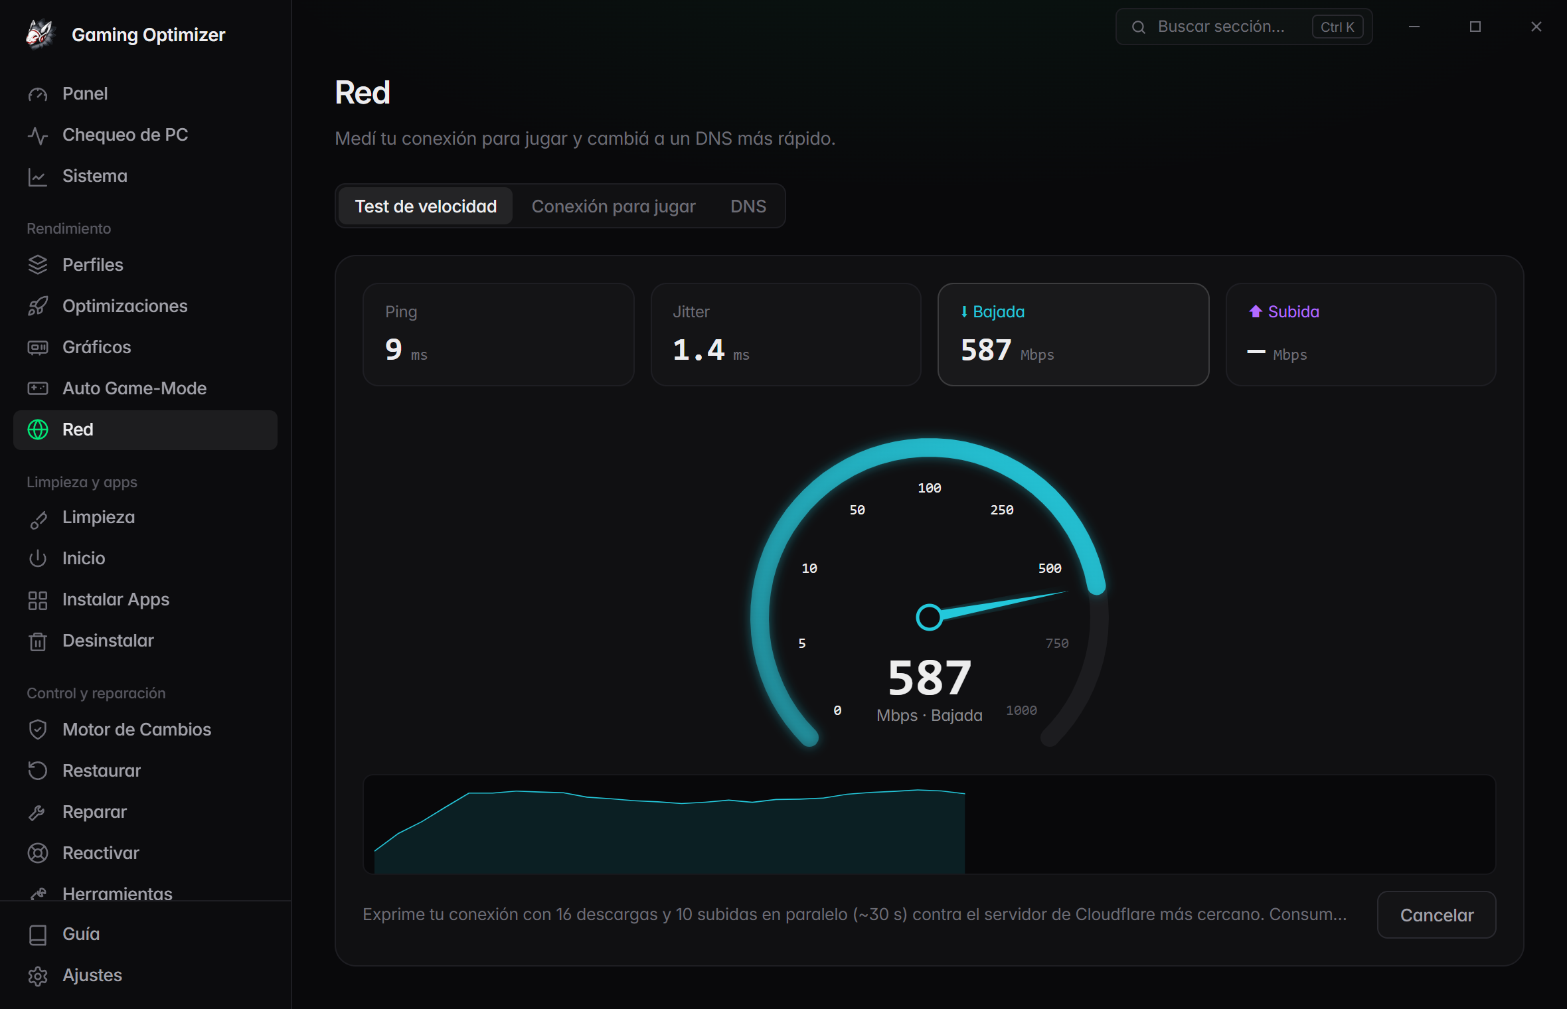The height and width of the screenshot is (1009, 1567).
Task: Select the Sistema chart icon
Action: click(38, 177)
